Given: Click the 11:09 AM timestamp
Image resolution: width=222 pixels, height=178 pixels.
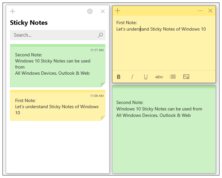Looking at the screenshot, I should coord(97,96).
